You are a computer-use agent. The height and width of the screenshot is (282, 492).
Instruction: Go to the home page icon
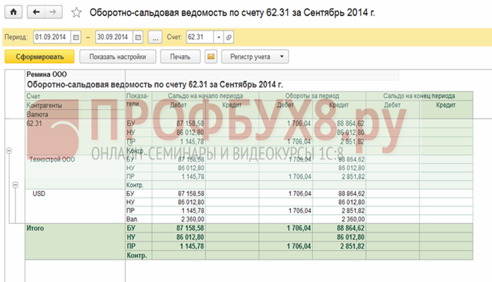13,12
